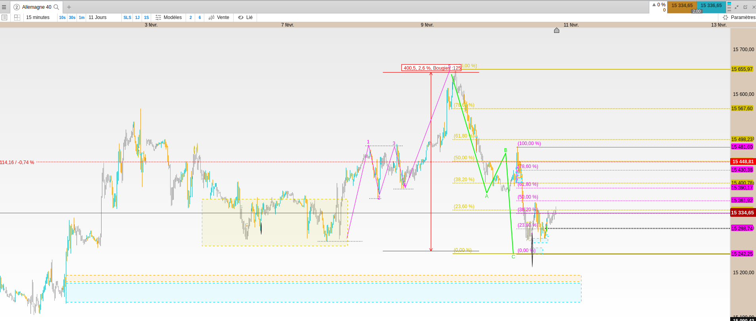Viewport: 756px width, 321px height.
Task: Click the home marker on the date axis
Action: coord(556,30)
